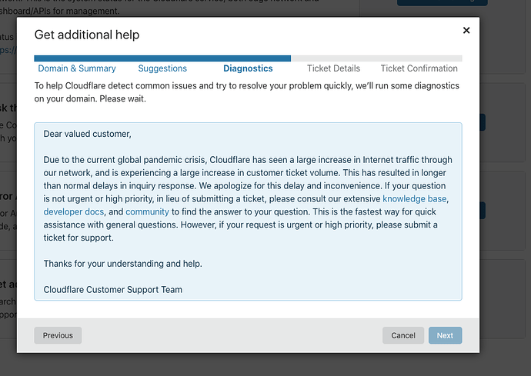Open the knowledge base link

(415, 198)
